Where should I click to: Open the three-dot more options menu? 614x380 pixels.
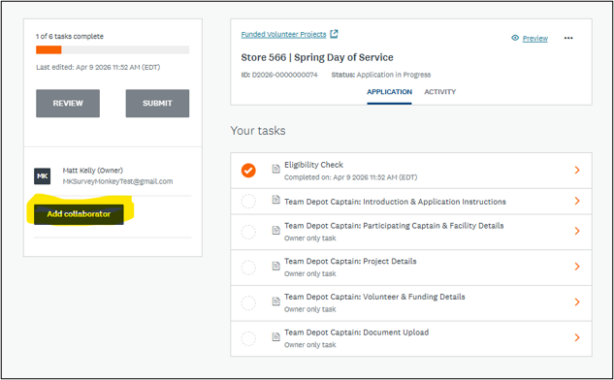pyautogui.click(x=568, y=38)
